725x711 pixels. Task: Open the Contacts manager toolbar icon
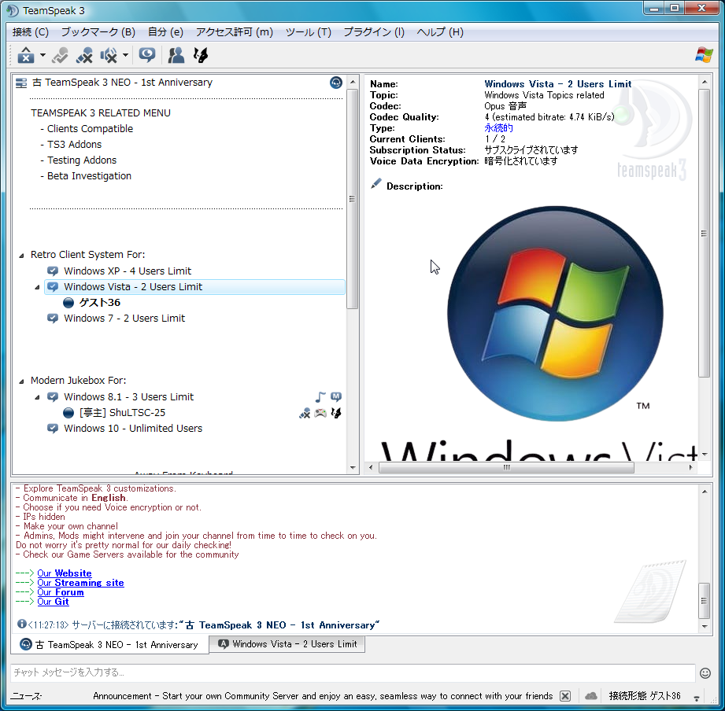pyautogui.click(x=176, y=55)
